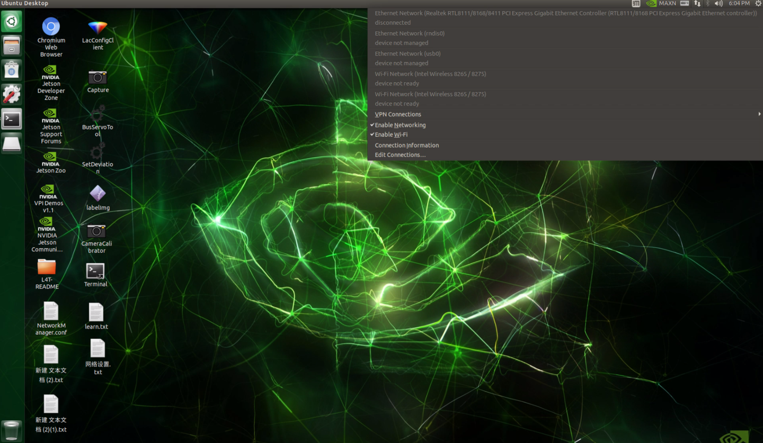Open the session gear menu in top bar

pyautogui.click(x=758, y=4)
